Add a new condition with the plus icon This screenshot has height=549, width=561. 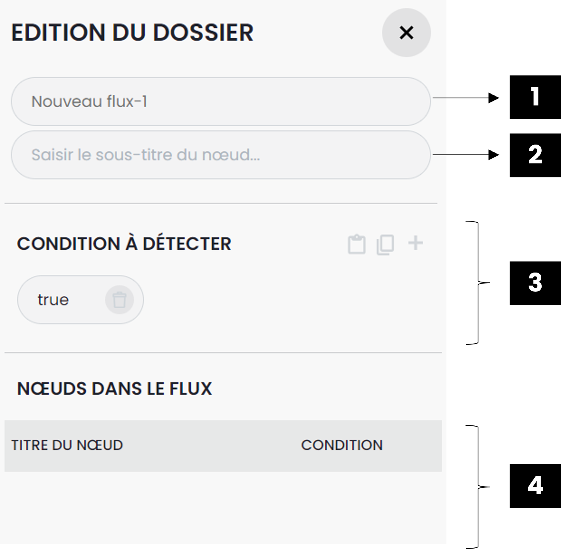tap(415, 243)
